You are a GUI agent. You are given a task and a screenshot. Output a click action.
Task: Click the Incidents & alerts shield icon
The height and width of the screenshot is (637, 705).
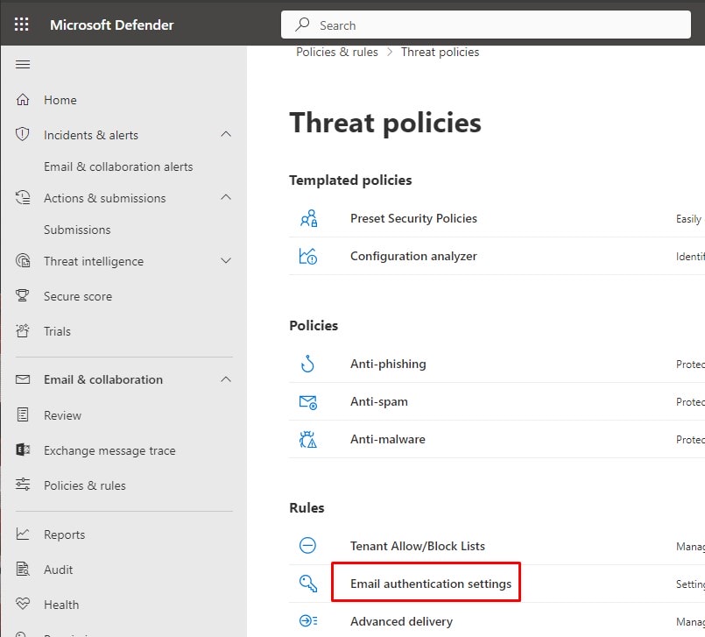tap(23, 135)
